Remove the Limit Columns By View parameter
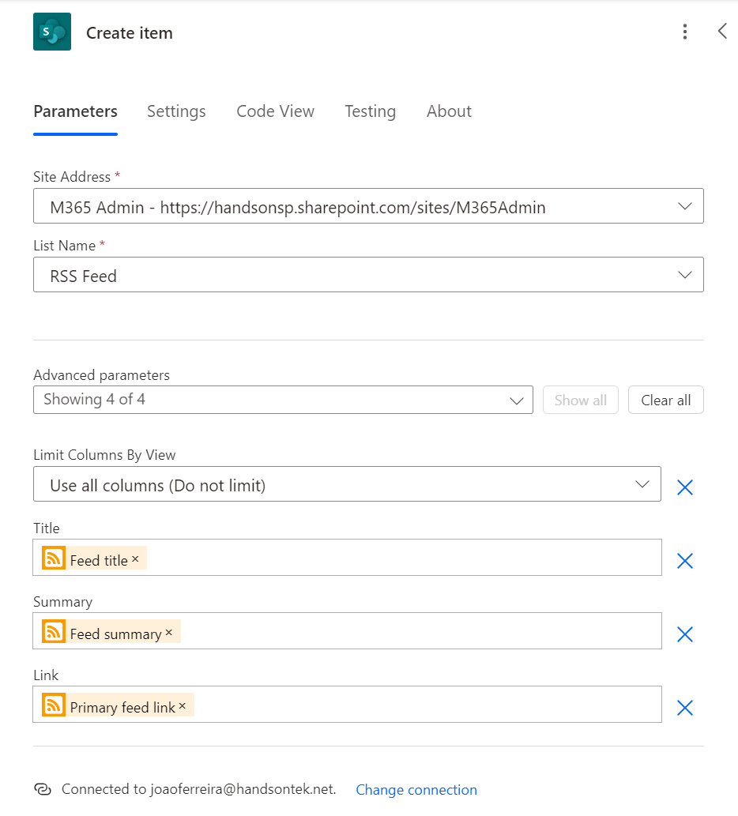This screenshot has height=816, width=738. [684, 487]
